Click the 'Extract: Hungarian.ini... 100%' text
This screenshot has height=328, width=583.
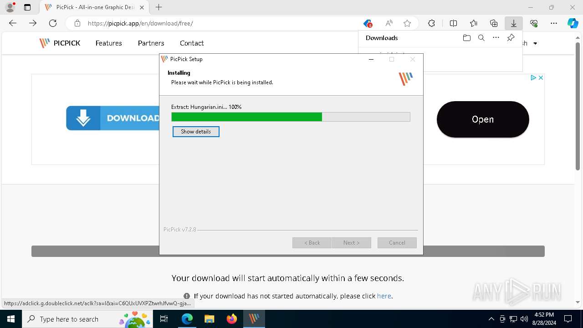coord(206,107)
